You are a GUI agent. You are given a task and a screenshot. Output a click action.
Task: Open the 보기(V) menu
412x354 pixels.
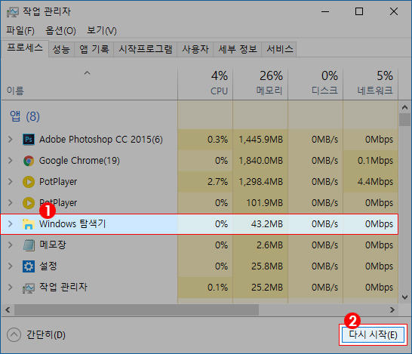click(x=101, y=31)
